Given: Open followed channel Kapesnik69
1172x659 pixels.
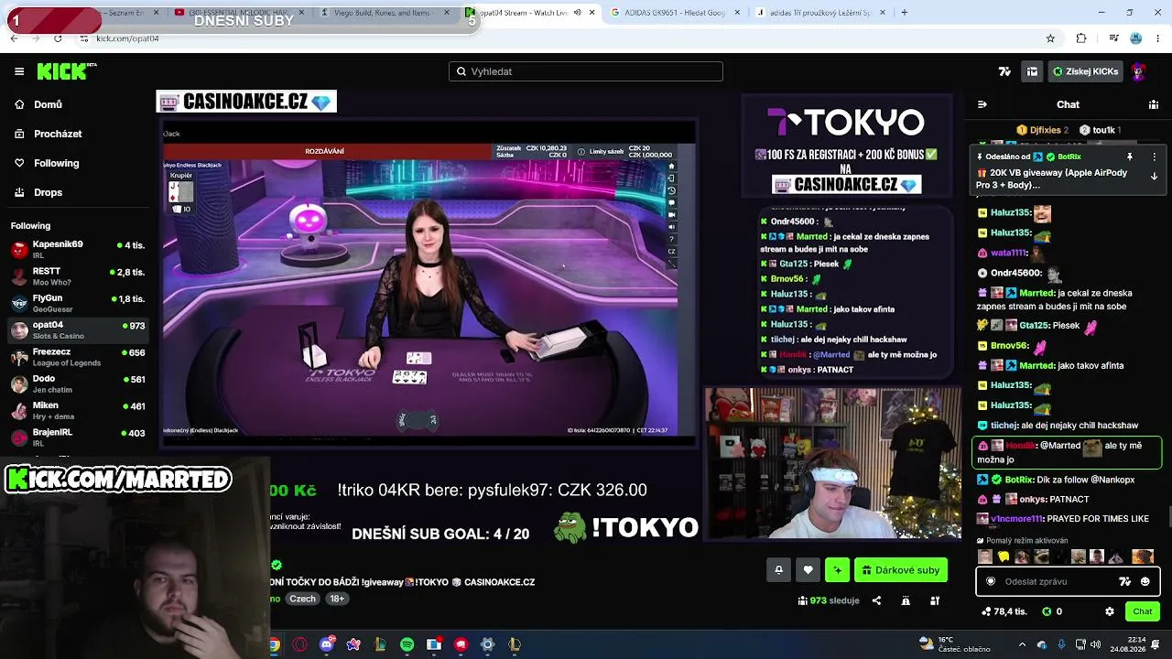Looking at the screenshot, I should point(77,249).
